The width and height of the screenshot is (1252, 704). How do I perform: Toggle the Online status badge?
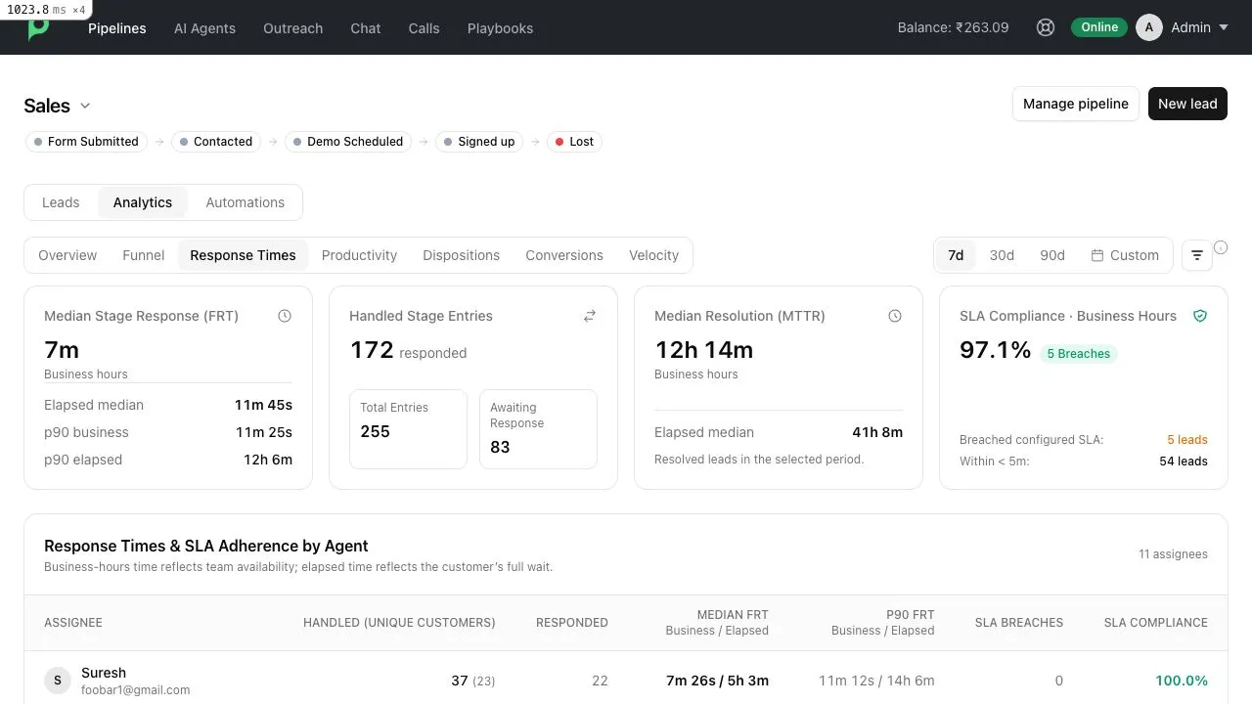tap(1099, 27)
